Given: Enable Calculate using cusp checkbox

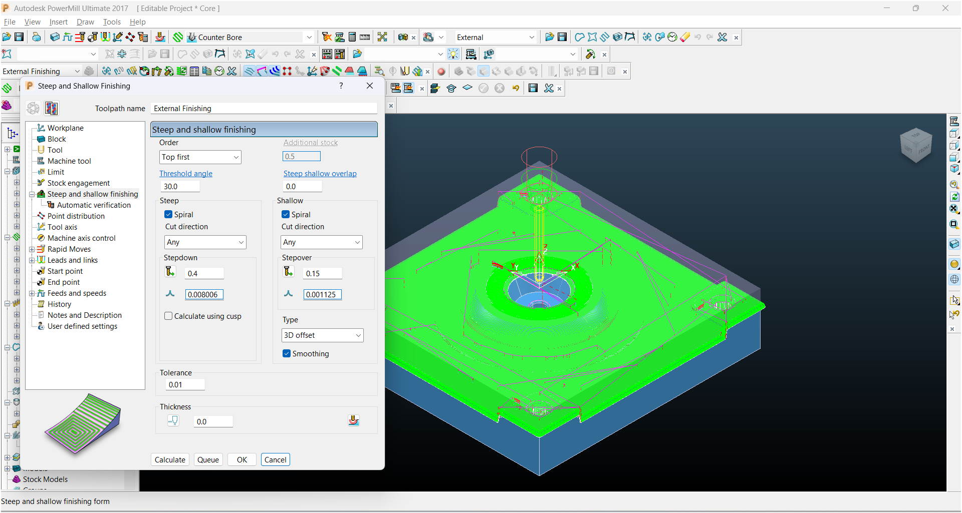Looking at the screenshot, I should click(168, 316).
